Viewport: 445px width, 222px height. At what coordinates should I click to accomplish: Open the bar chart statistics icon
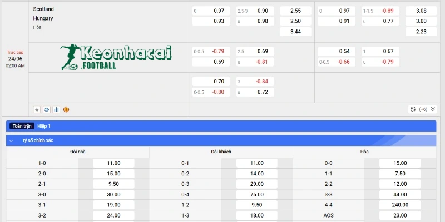pyautogui.click(x=56, y=109)
